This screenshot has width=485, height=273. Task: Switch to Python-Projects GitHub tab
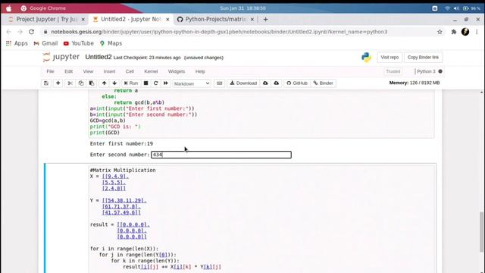pos(215,19)
